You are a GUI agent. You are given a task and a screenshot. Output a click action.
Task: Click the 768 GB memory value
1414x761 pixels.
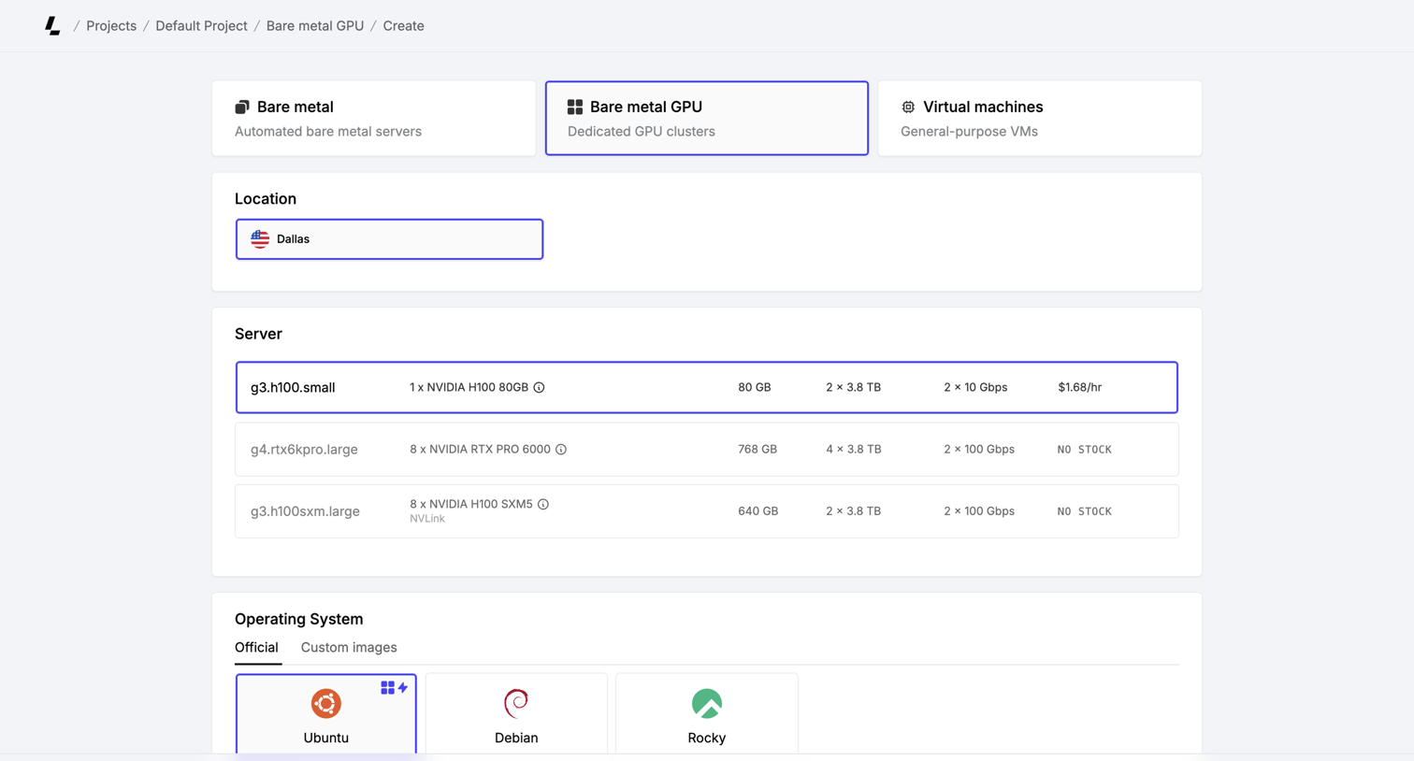point(757,450)
